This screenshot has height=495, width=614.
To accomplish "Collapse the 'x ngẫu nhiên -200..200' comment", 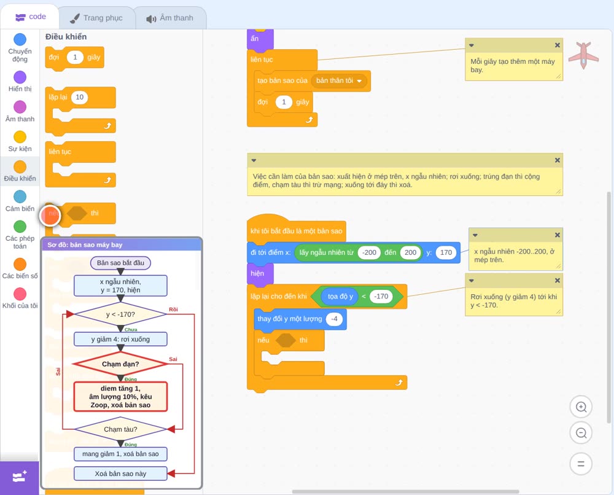I will (475, 235).
